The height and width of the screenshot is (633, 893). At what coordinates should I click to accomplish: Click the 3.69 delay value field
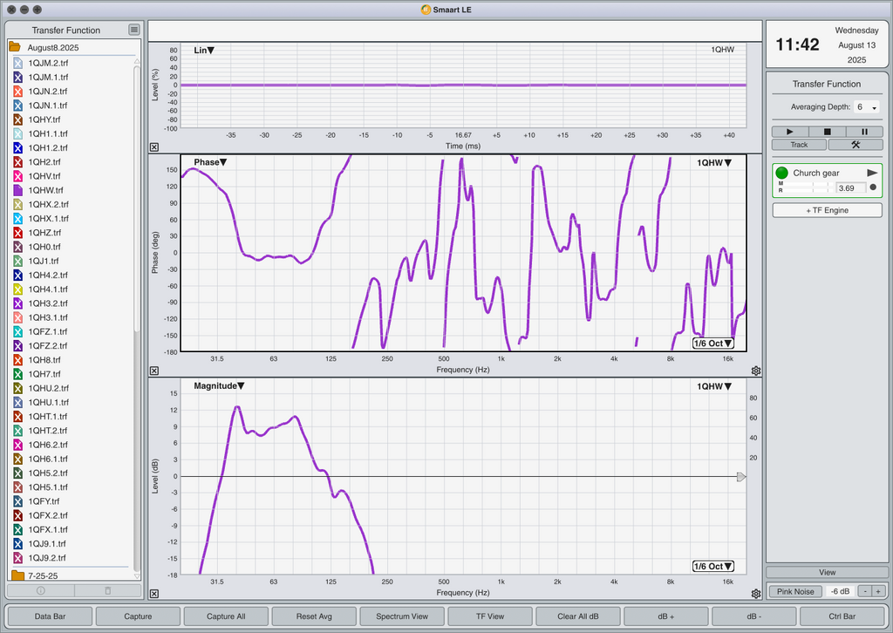(x=850, y=187)
